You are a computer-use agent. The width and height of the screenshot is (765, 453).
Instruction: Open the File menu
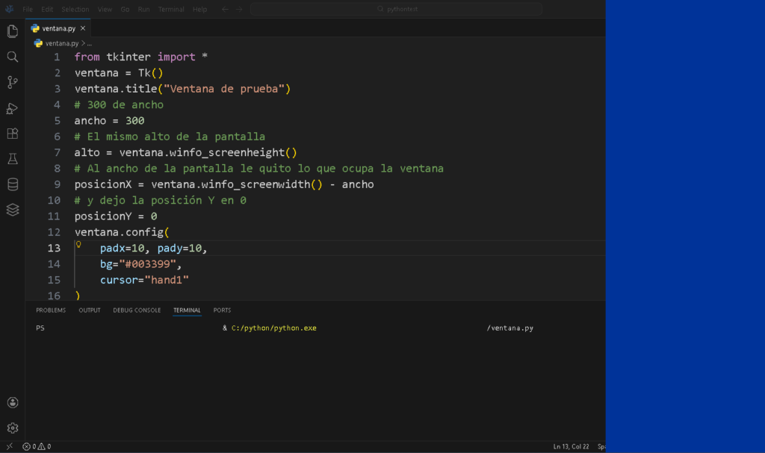point(28,9)
